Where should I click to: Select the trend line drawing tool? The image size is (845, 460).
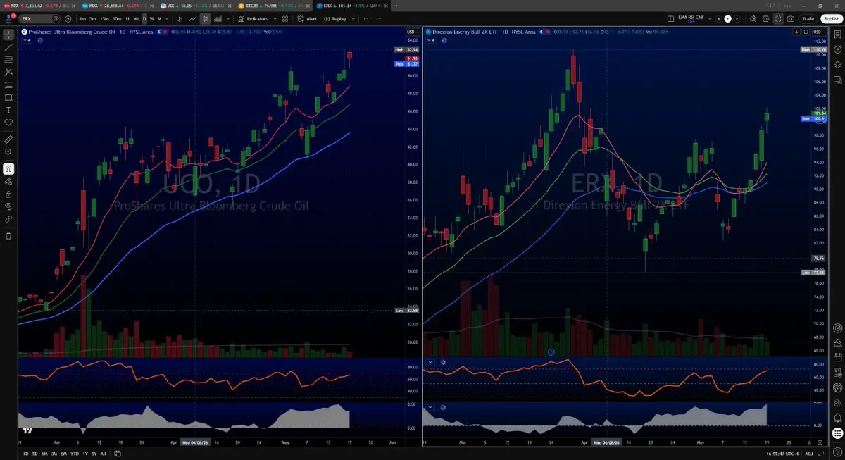click(8, 46)
